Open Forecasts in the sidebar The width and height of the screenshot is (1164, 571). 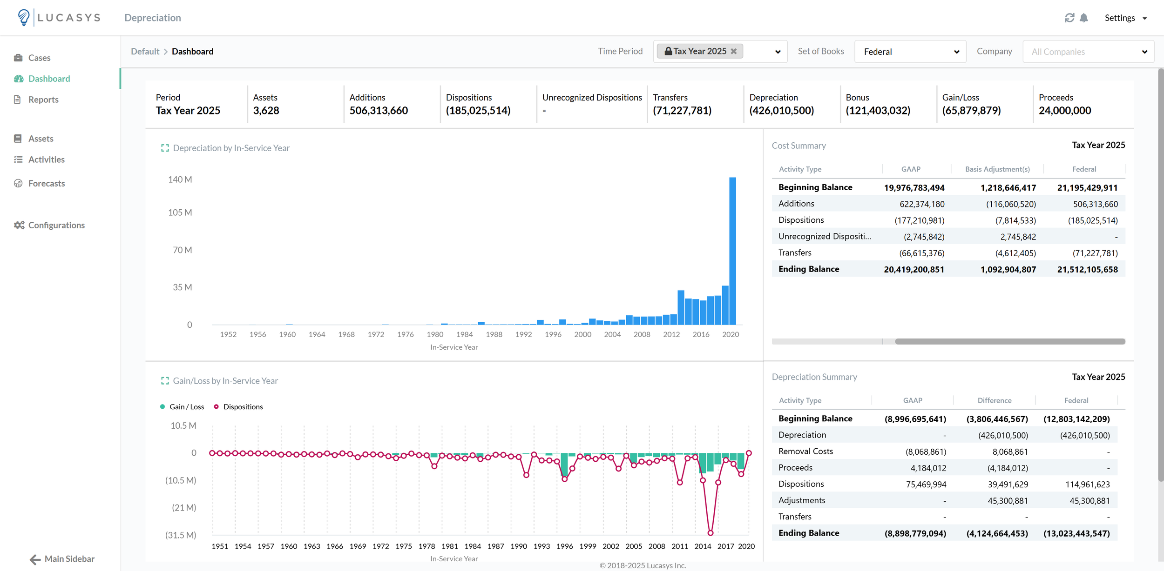point(46,183)
